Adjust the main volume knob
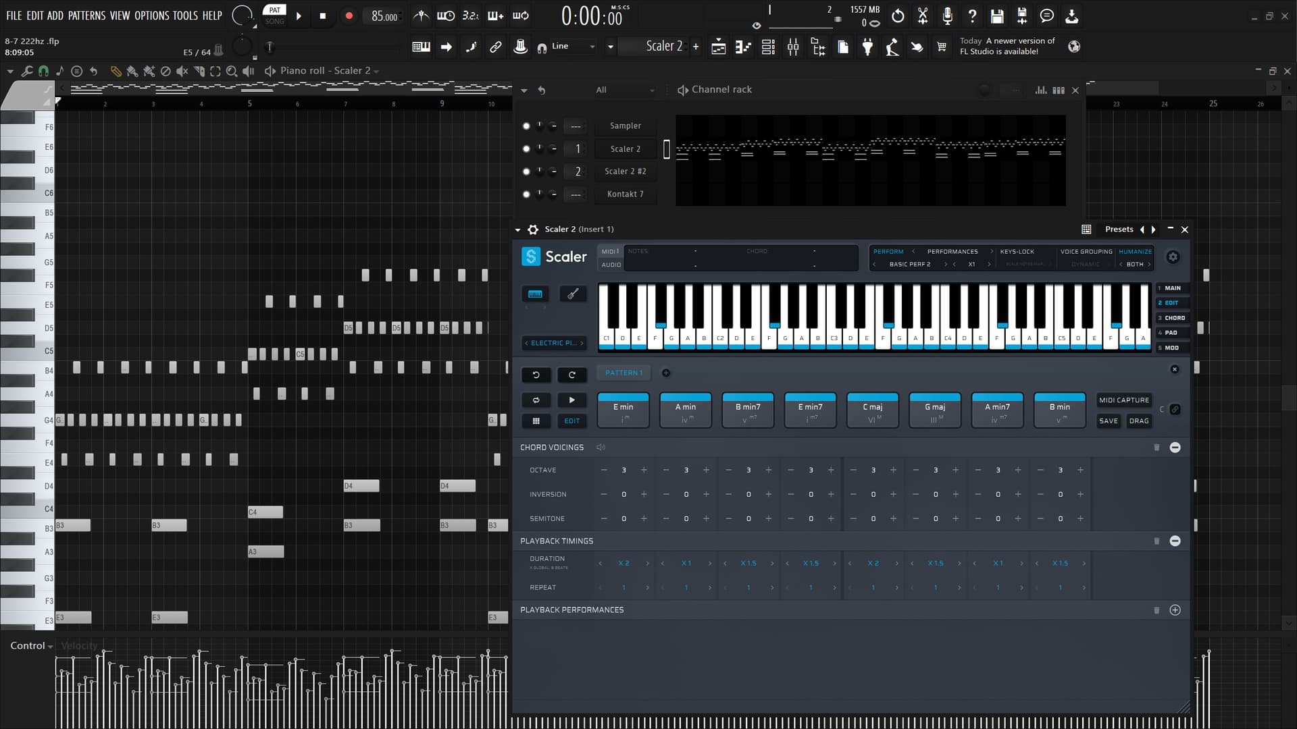The width and height of the screenshot is (1297, 729). (242, 15)
